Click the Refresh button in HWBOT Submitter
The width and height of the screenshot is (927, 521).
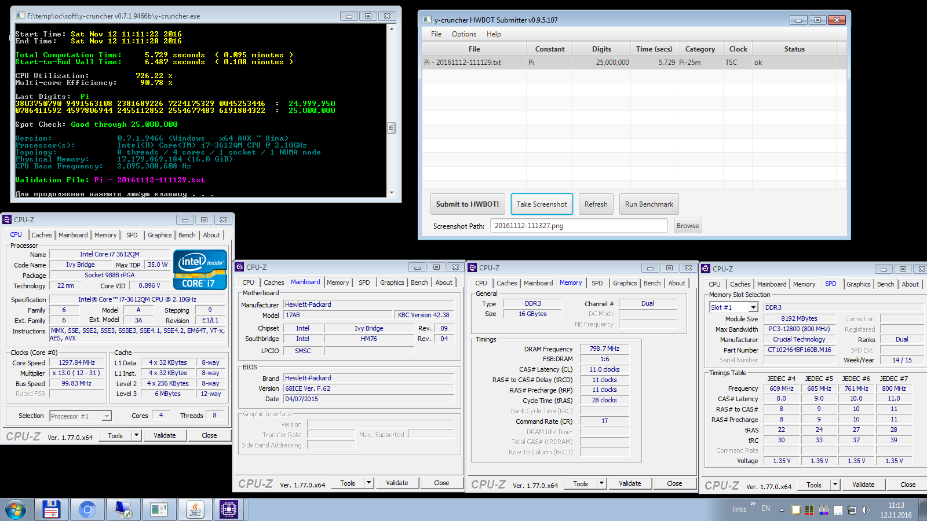[x=596, y=204]
